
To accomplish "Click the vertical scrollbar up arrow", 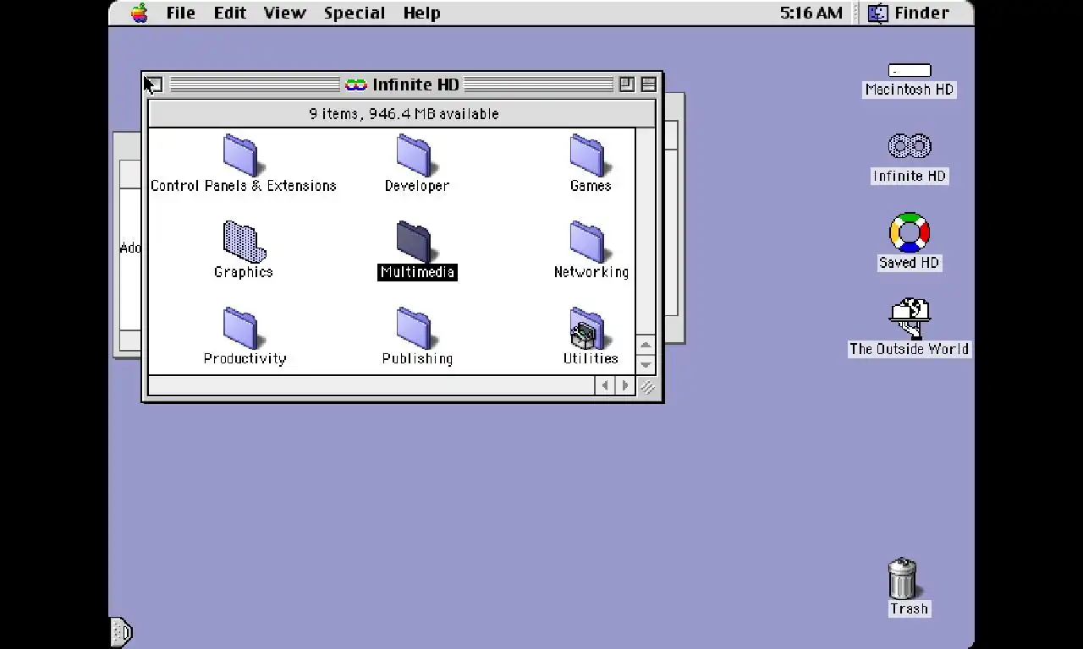I will click(646, 345).
